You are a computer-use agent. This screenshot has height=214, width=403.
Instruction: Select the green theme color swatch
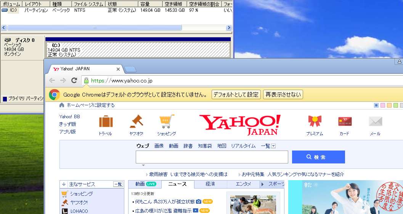pyautogui.click(x=395, y=105)
